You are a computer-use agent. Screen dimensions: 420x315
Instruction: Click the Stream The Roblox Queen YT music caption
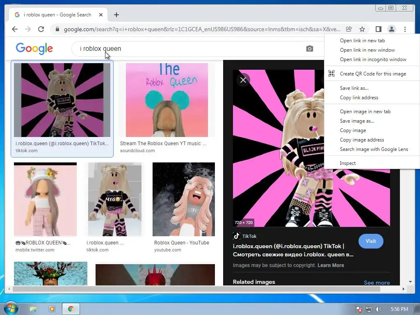click(x=163, y=143)
